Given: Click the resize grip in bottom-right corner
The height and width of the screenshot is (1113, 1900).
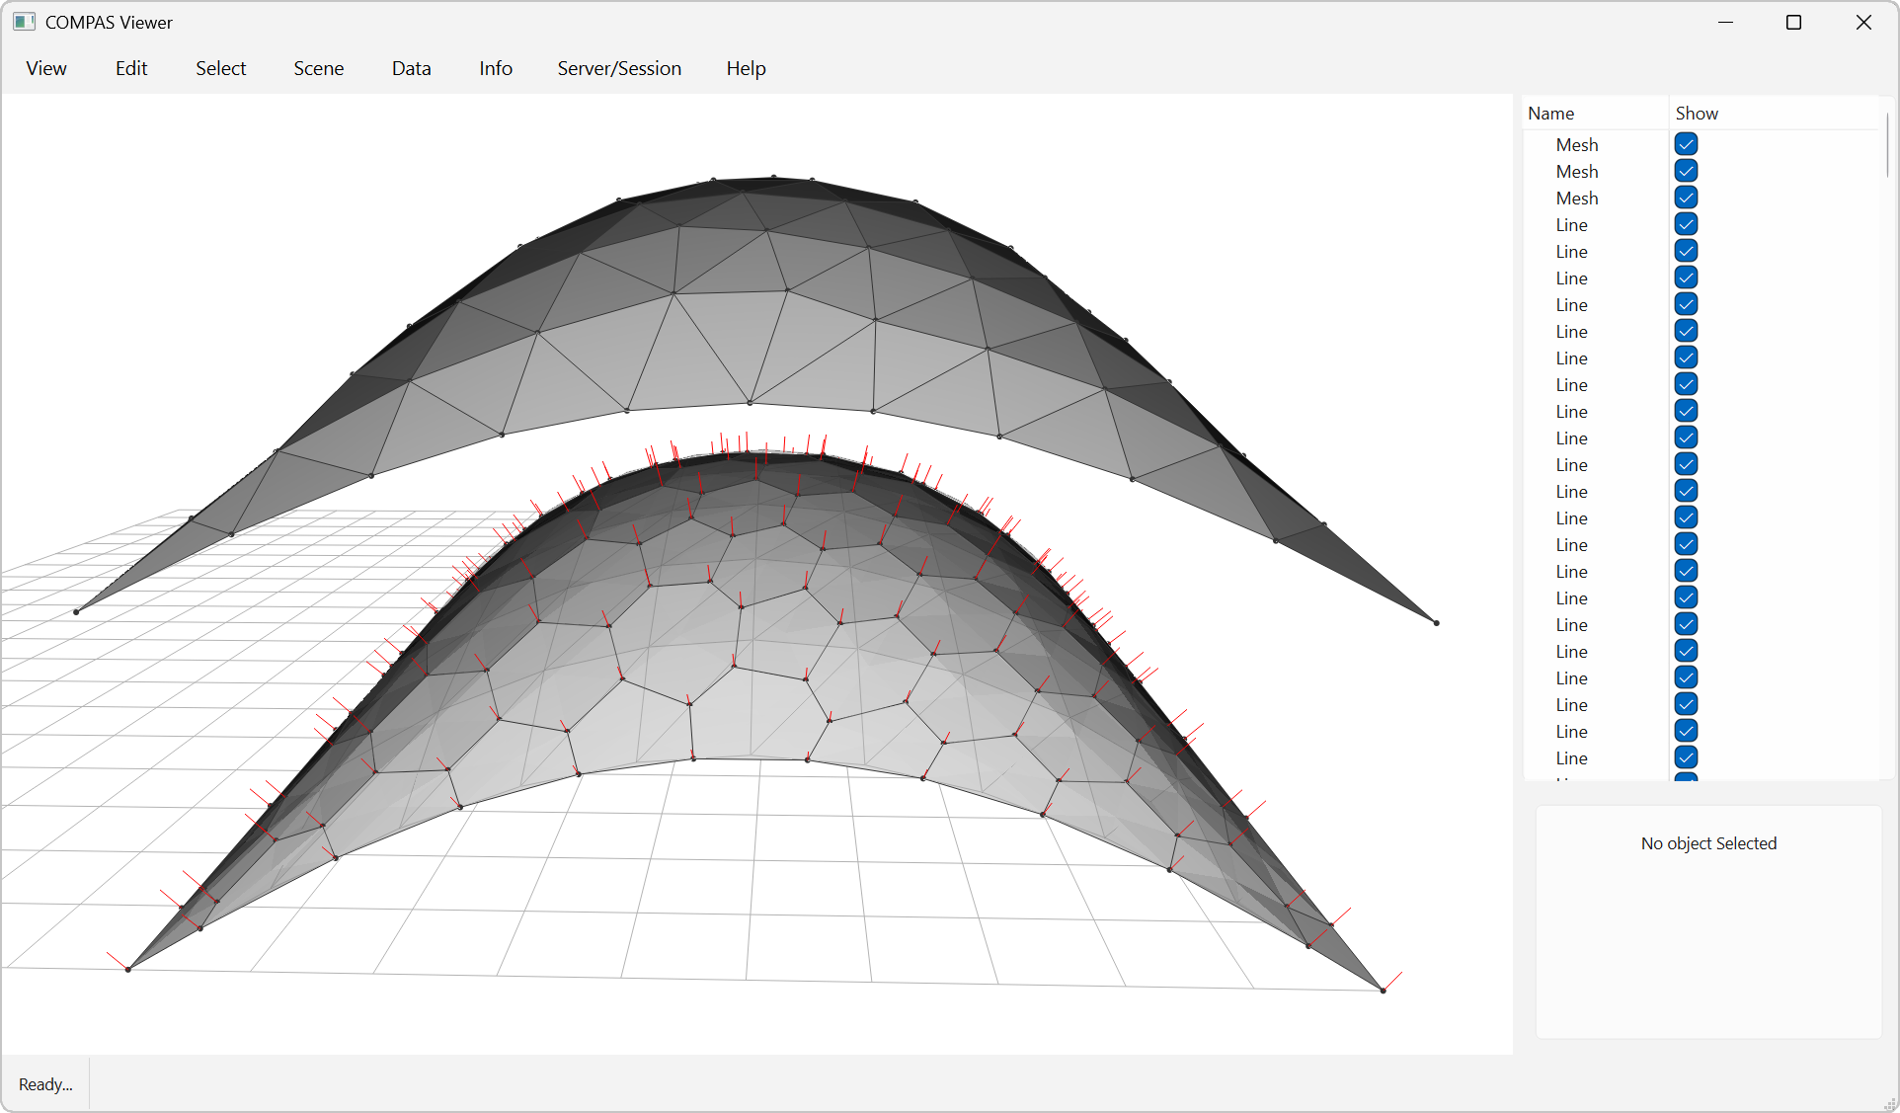Looking at the screenshot, I should [1889, 1103].
